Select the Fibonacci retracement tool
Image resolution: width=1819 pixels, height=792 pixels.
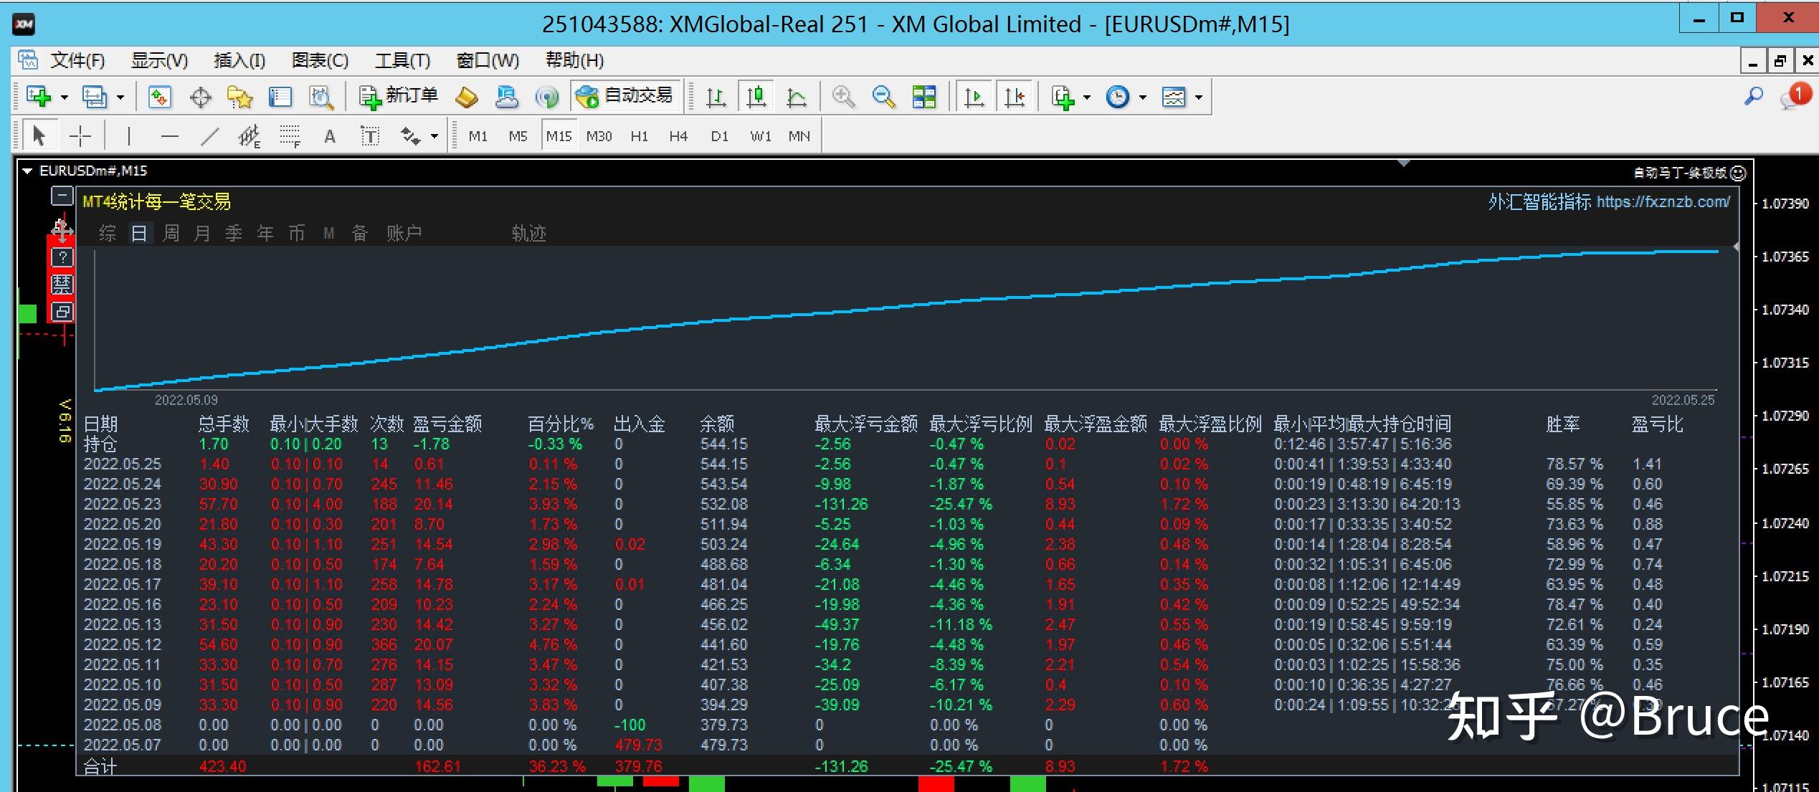coord(290,135)
